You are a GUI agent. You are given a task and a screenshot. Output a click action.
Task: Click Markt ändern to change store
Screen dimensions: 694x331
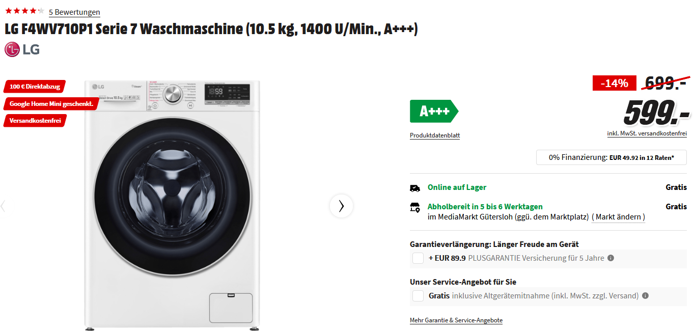[x=618, y=217]
